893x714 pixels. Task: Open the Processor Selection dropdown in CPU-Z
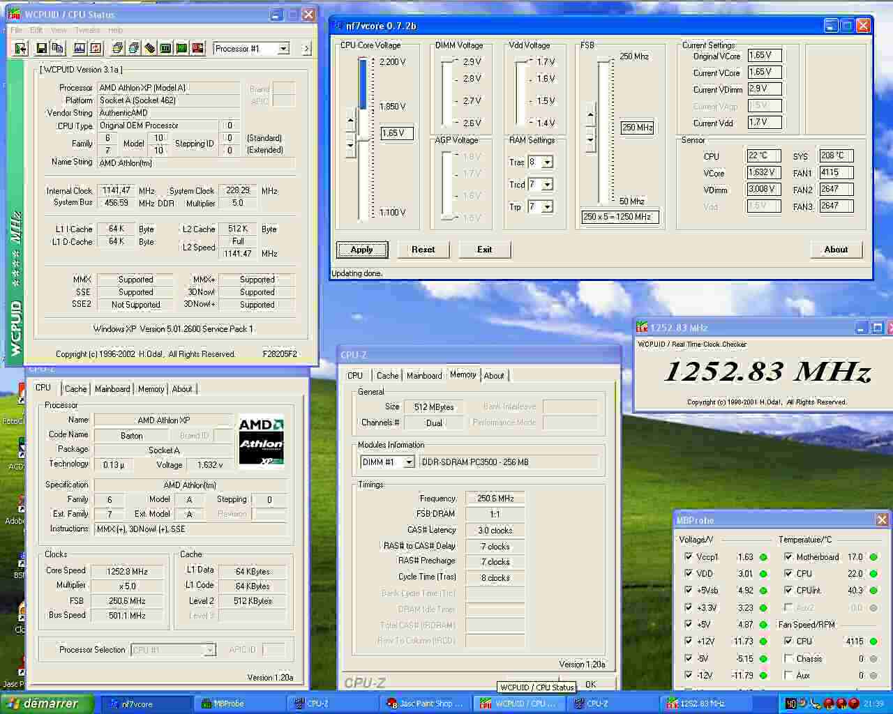pos(209,650)
